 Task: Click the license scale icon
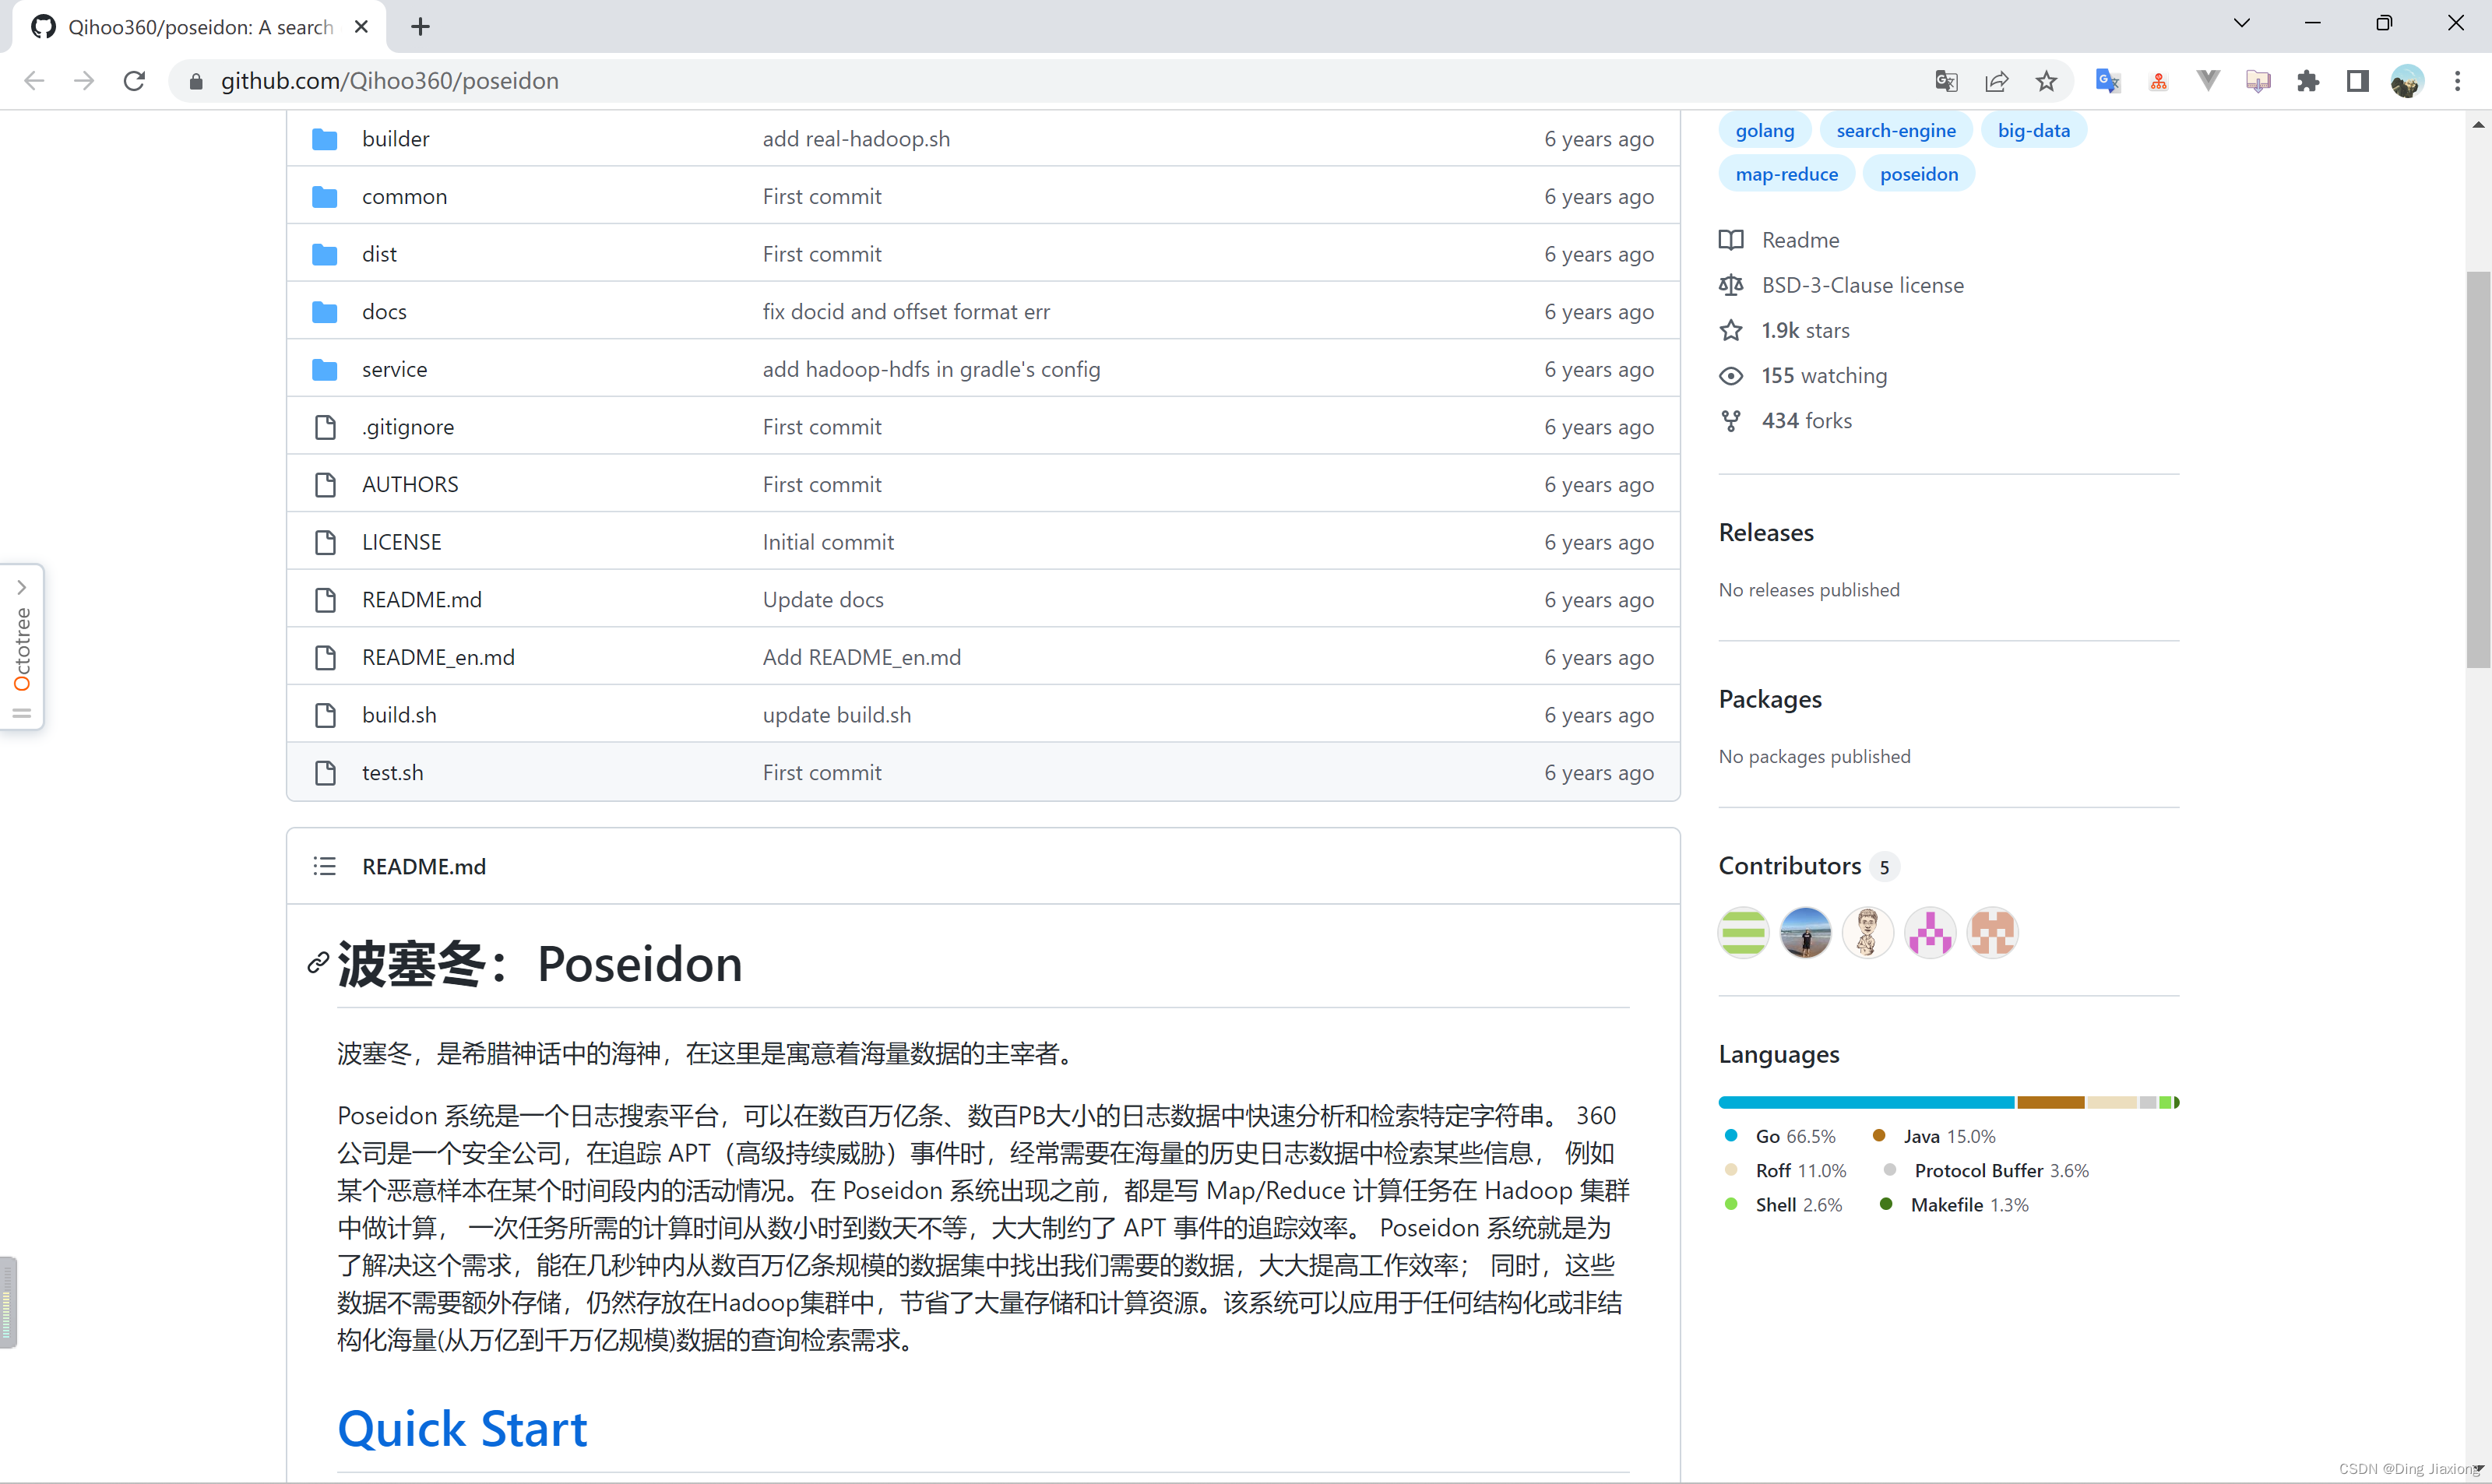(x=1731, y=285)
